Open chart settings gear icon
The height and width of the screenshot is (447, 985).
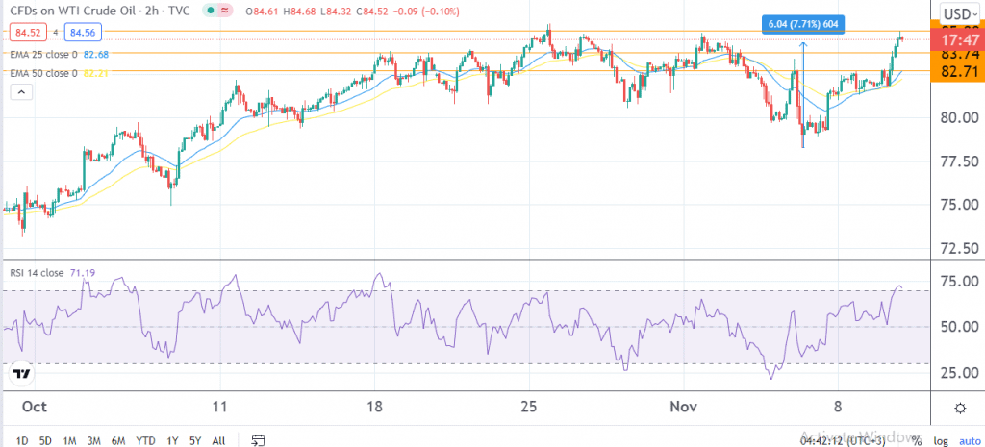[x=959, y=409]
